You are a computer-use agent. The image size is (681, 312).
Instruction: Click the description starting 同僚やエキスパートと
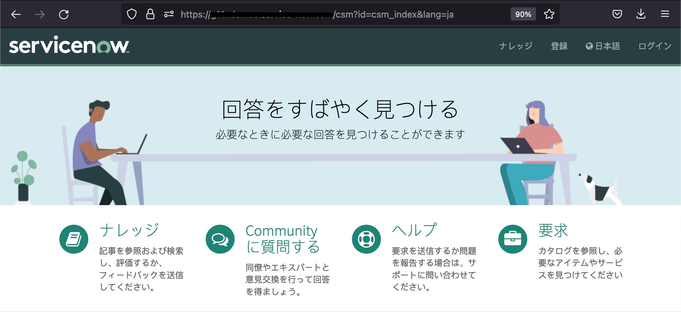pos(288,279)
